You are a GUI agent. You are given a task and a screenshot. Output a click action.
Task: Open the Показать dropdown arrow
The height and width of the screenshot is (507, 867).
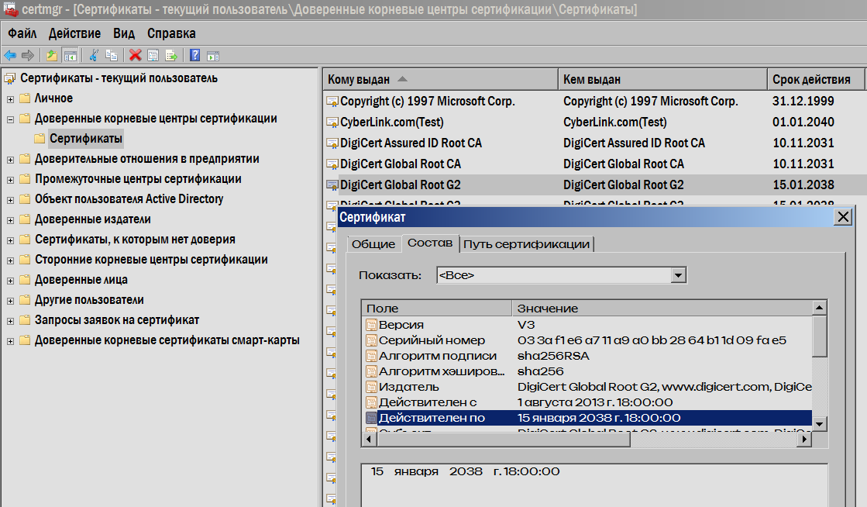pos(679,275)
